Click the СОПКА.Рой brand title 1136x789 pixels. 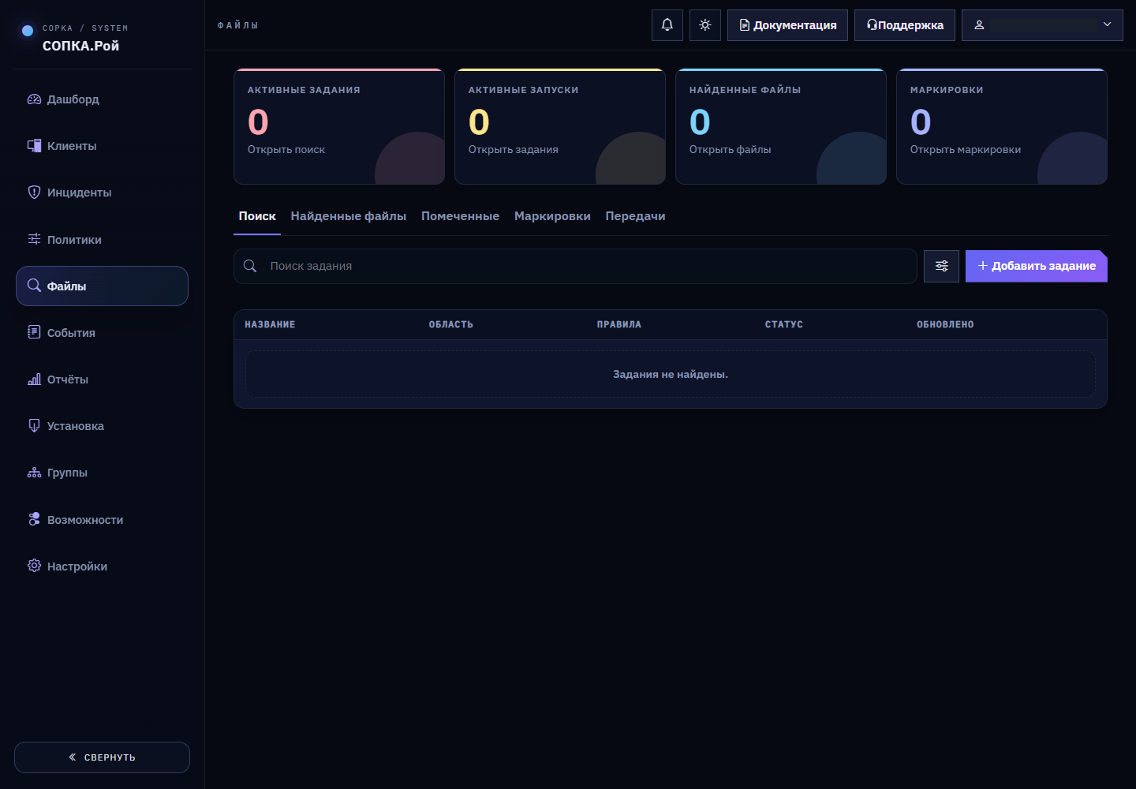pyautogui.click(x=80, y=46)
